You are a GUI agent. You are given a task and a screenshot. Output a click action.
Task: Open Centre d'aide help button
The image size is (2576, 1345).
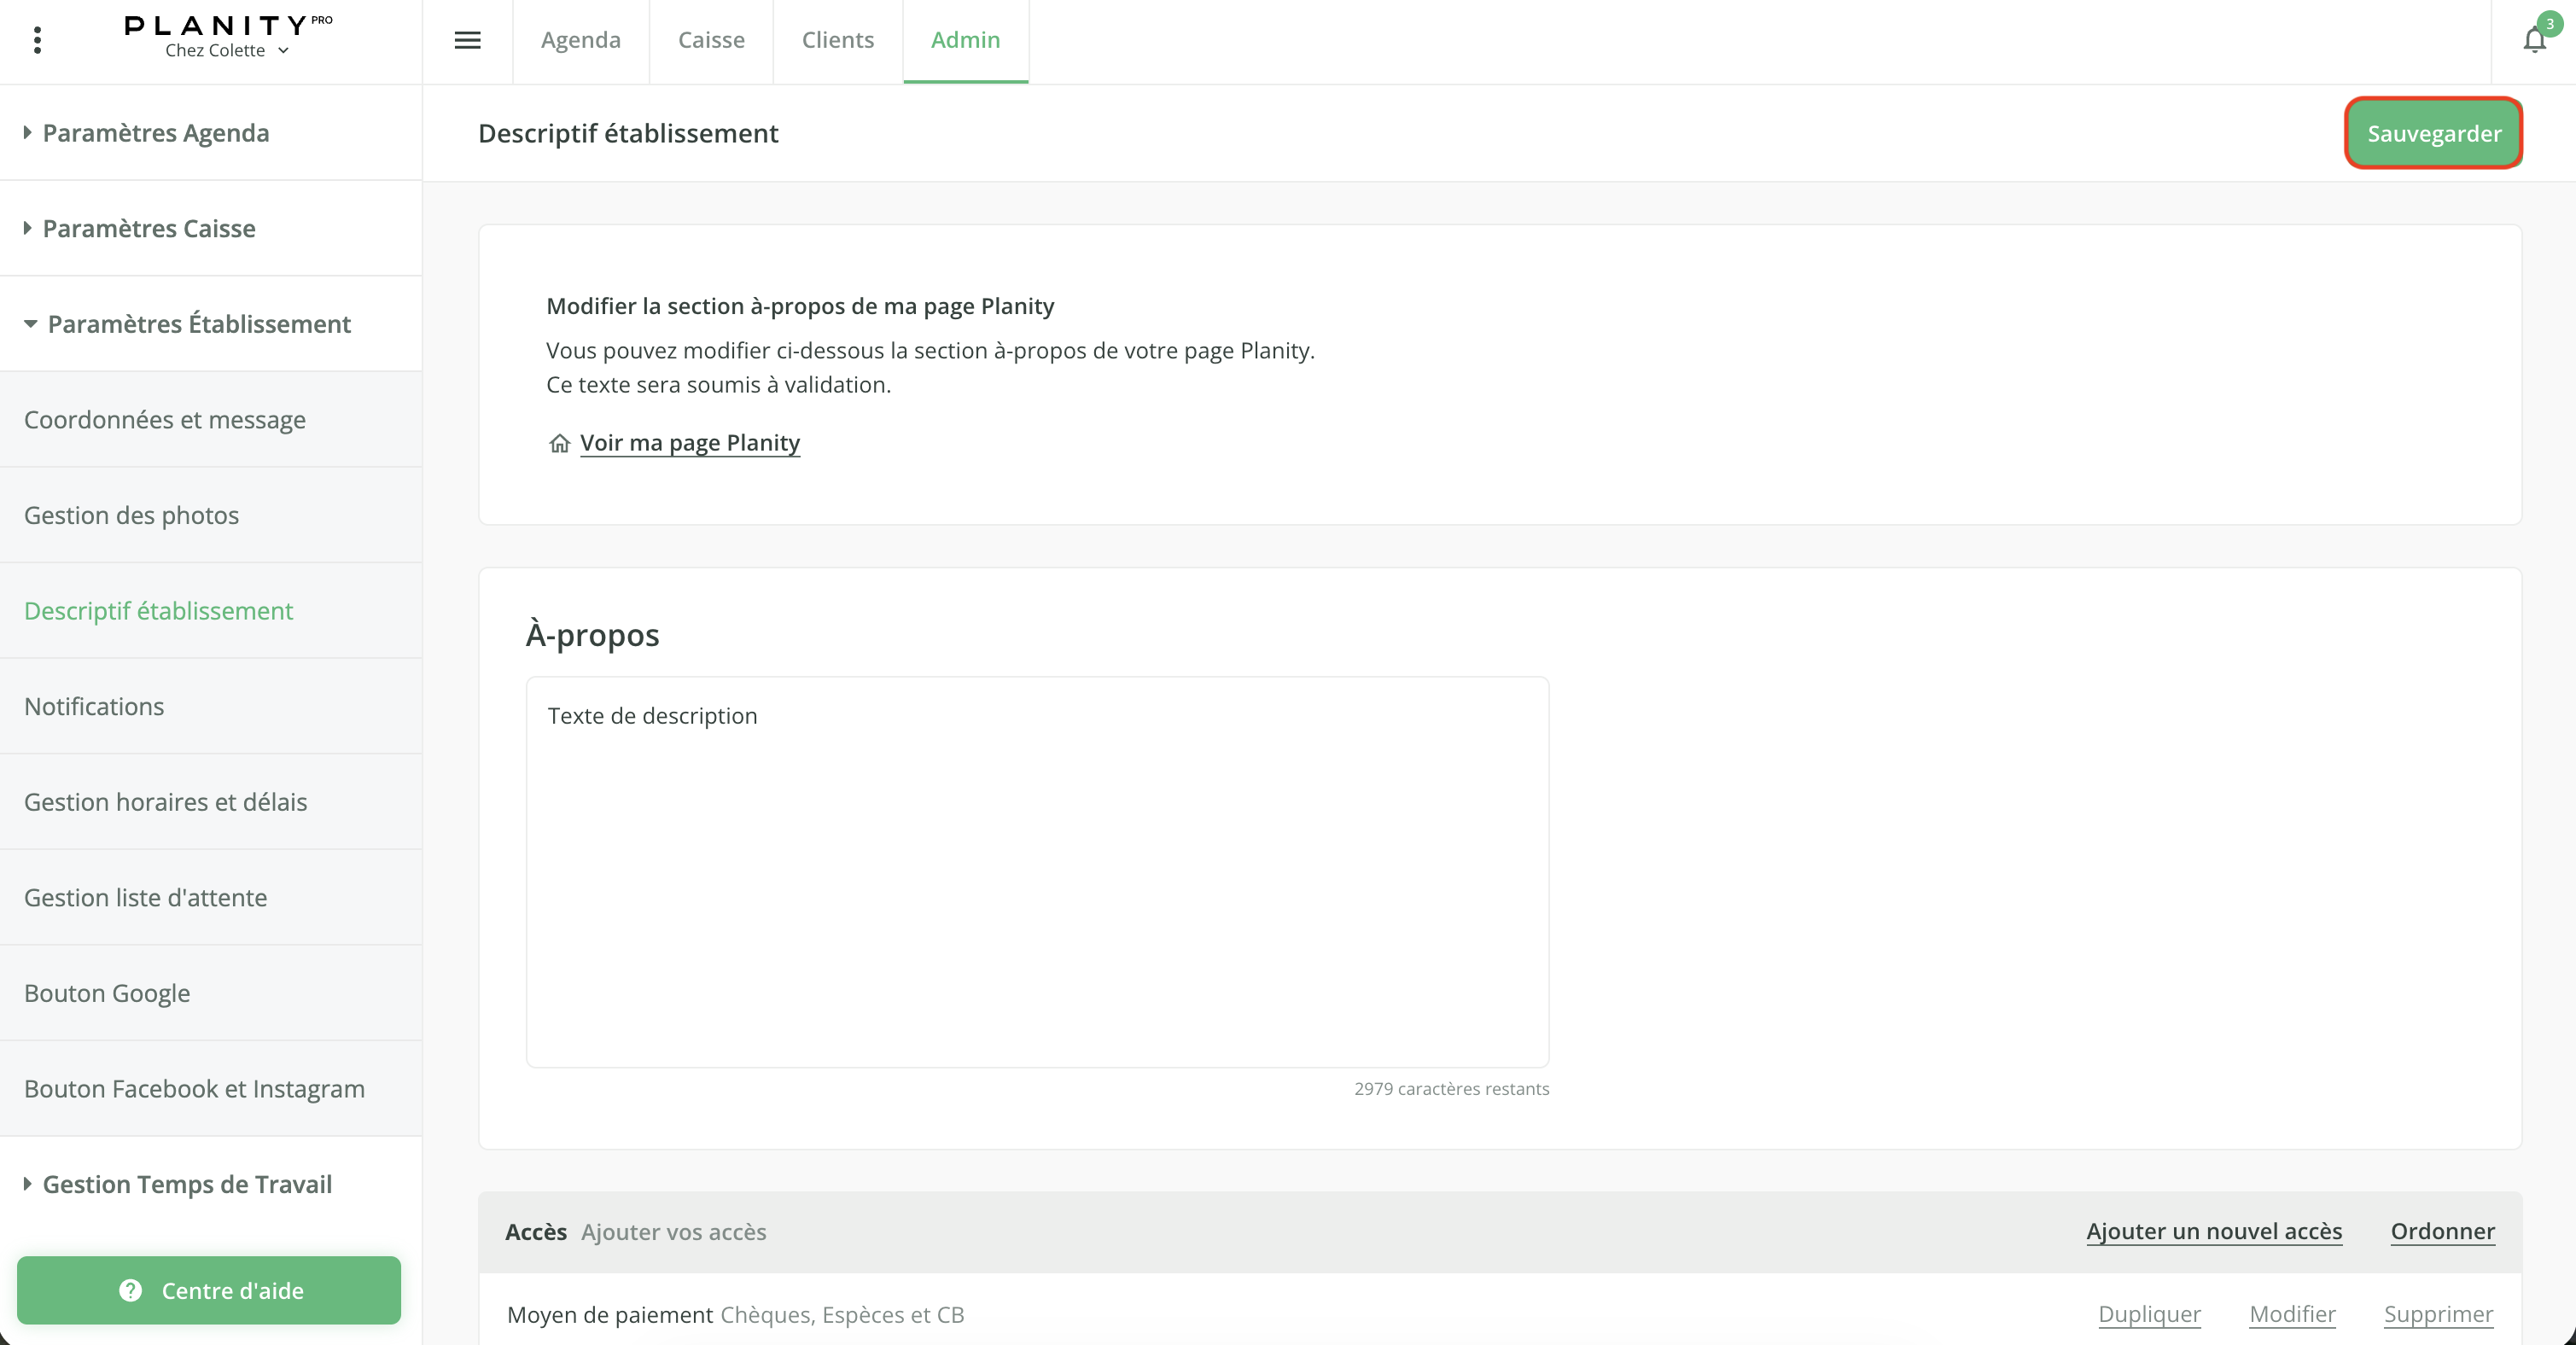click(x=209, y=1290)
